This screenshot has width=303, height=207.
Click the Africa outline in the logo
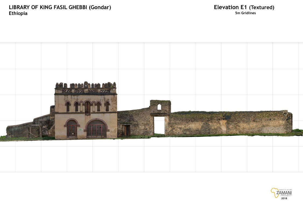(274, 192)
